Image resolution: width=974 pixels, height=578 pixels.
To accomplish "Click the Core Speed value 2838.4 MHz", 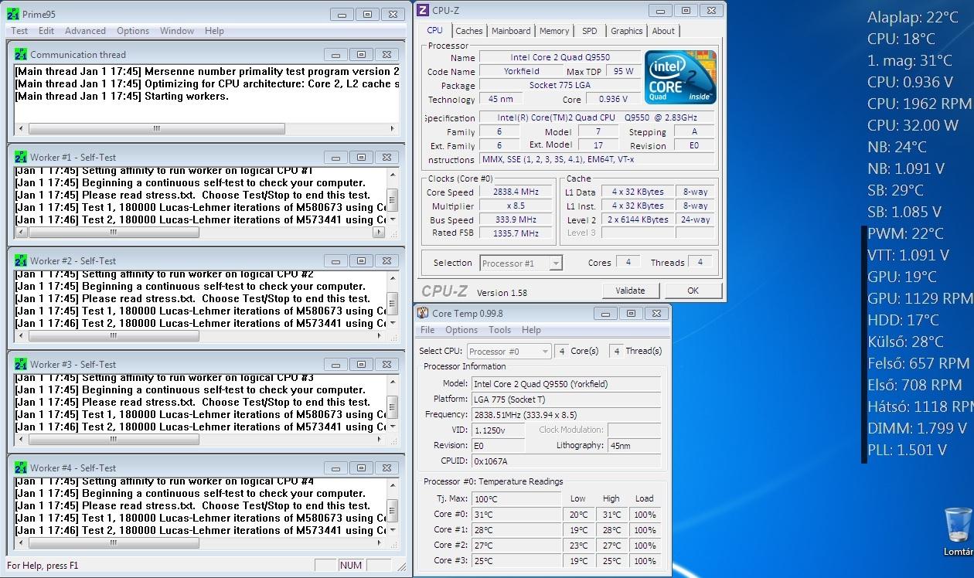I will point(515,192).
